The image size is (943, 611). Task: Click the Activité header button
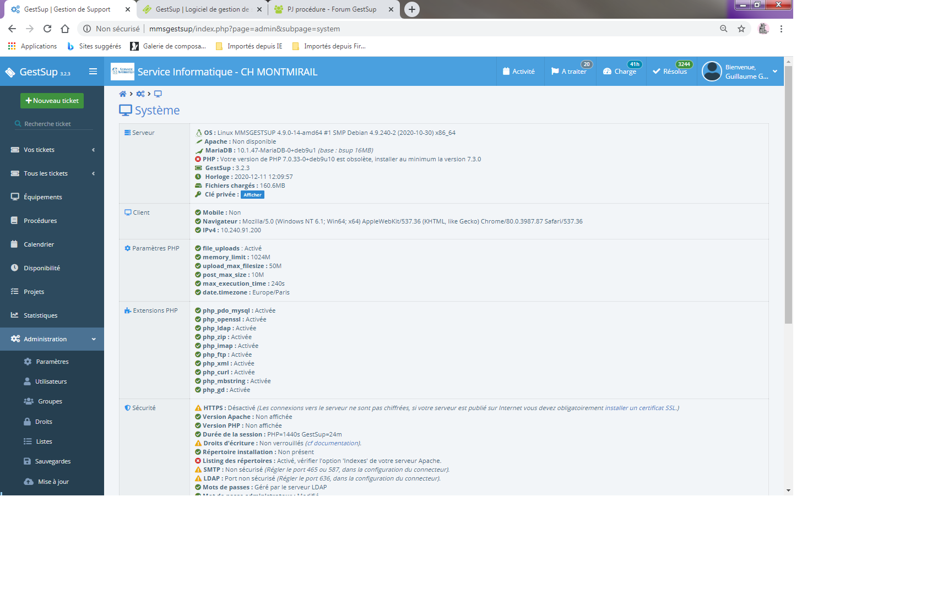coord(519,72)
